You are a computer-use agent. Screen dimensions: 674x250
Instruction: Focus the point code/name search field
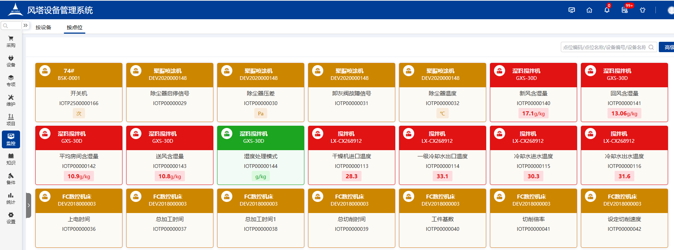(609, 47)
